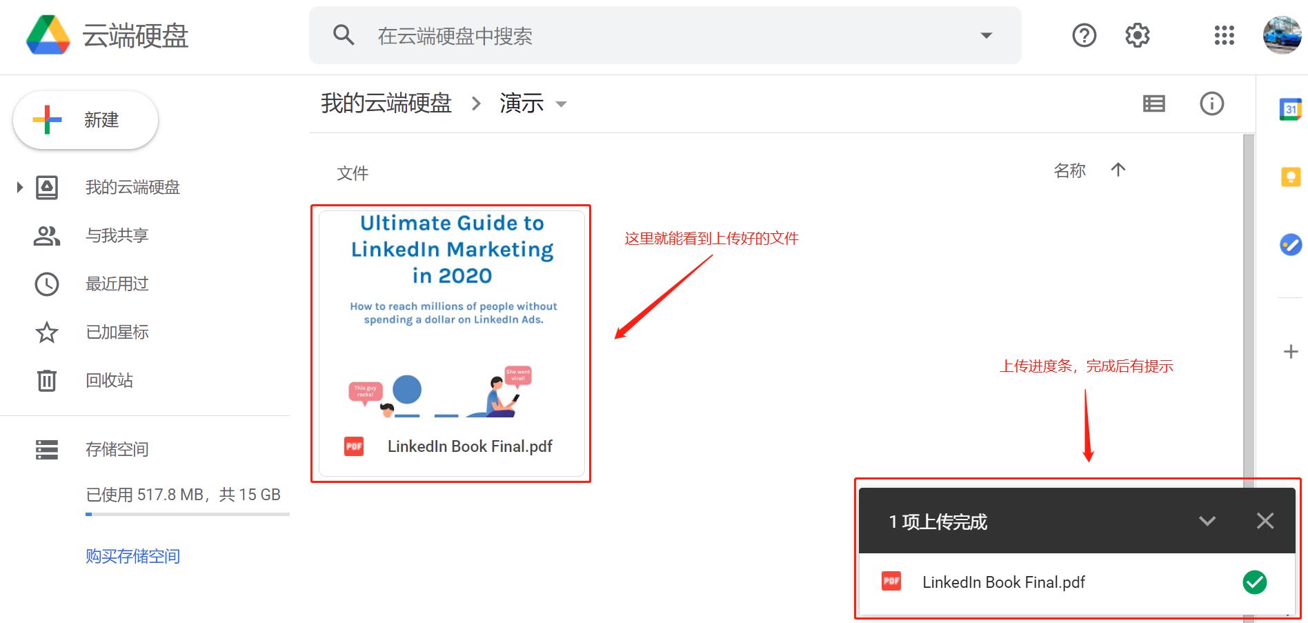This screenshot has width=1308, height=623.
Task: Select 我的云端硬盘 in the sidebar
Action: (x=132, y=187)
